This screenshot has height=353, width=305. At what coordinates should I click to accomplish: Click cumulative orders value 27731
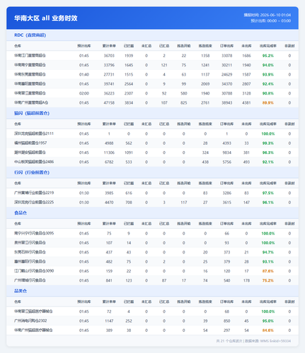pos(109,75)
